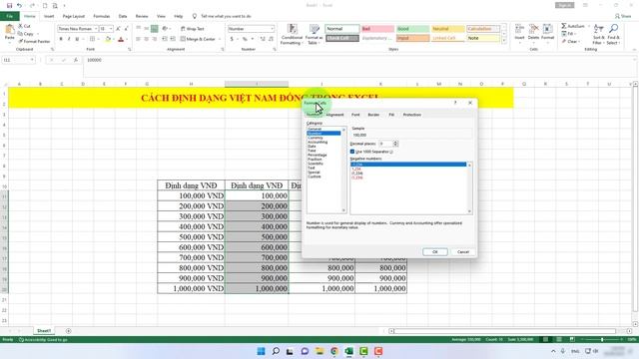639x359 pixels.
Task: Increase font size with the larger A icon
Action: 118,29
